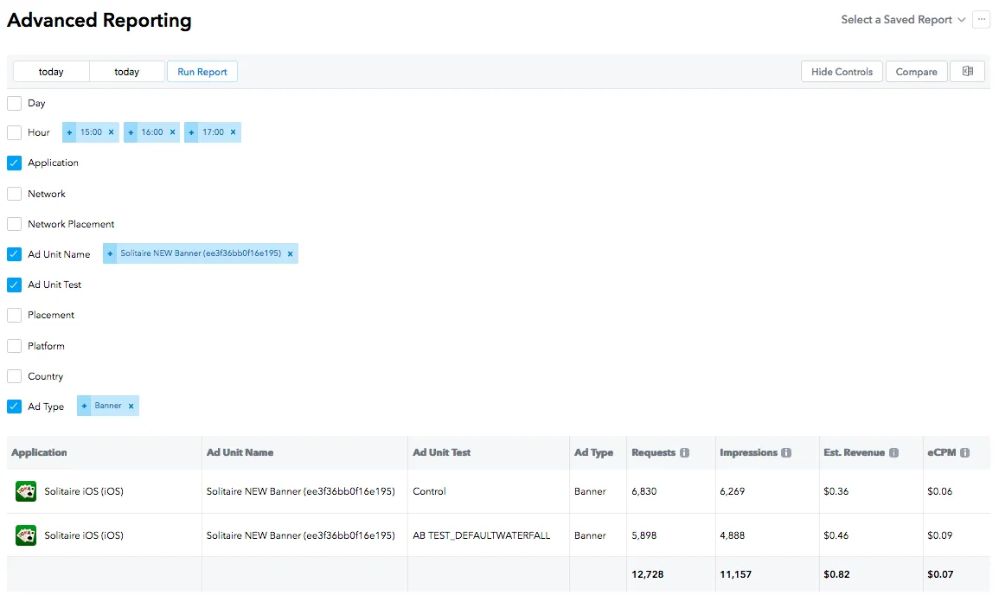Click the eCPM column info icon
The width and height of the screenshot is (999, 602).
coord(964,452)
